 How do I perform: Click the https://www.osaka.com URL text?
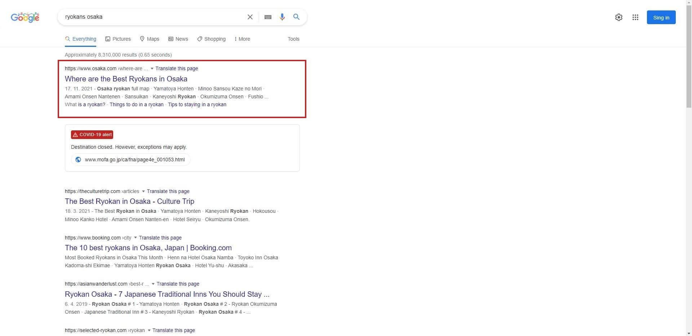coord(90,68)
